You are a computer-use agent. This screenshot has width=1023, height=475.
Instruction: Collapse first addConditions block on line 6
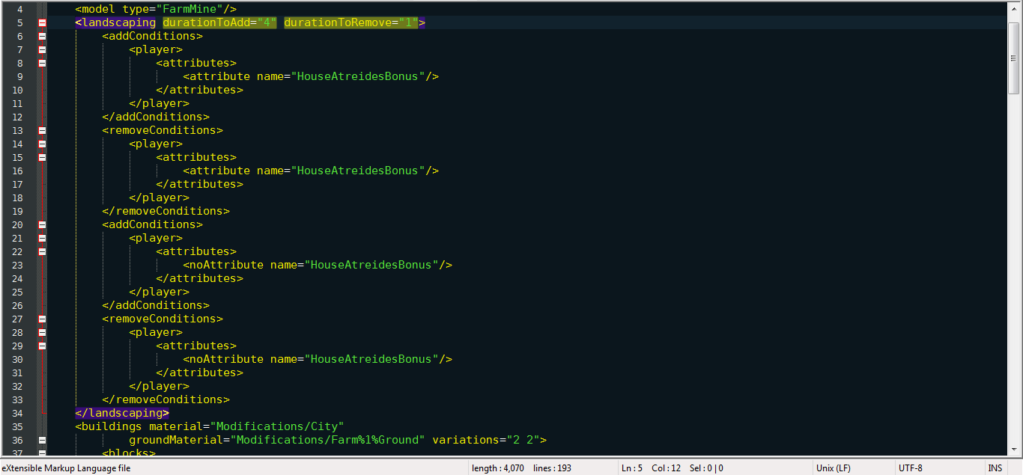pos(42,36)
